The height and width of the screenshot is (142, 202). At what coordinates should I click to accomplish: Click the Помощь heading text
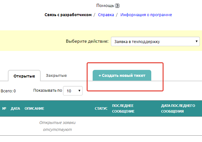pos(105,6)
